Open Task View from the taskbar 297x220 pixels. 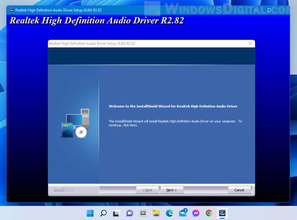coord(116,213)
